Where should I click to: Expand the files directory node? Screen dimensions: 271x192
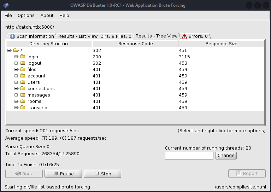tap(16, 70)
